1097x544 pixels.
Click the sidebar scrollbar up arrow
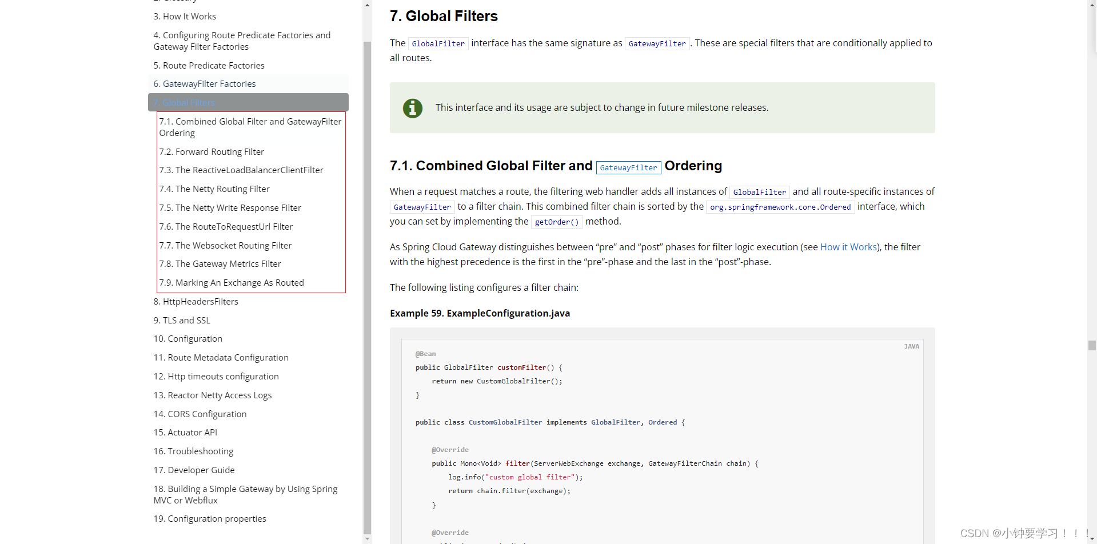click(367, 5)
